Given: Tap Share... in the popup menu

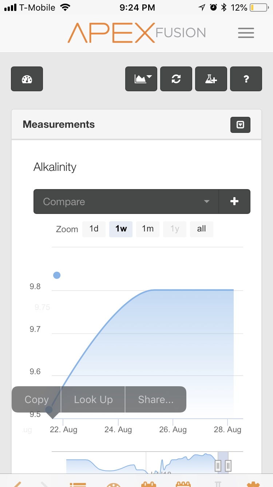Looking at the screenshot, I should pyautogui.click(x=156, y=399).
